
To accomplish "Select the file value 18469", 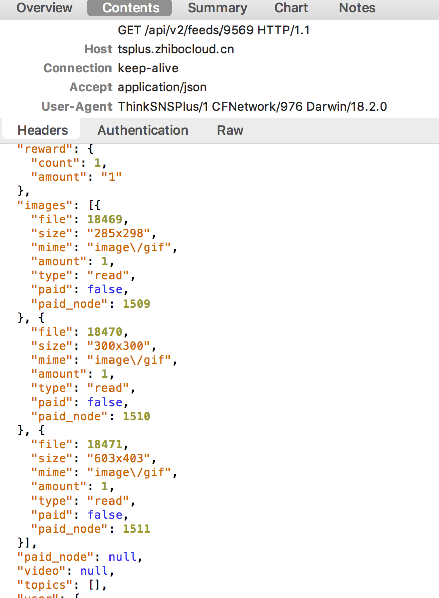I will coord(105,219).
